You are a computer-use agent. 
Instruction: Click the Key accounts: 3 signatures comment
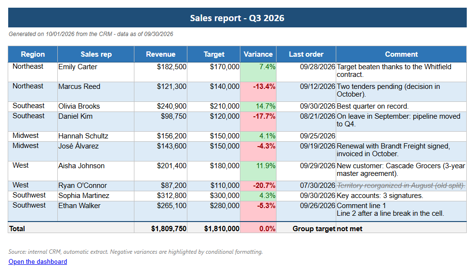401,196
